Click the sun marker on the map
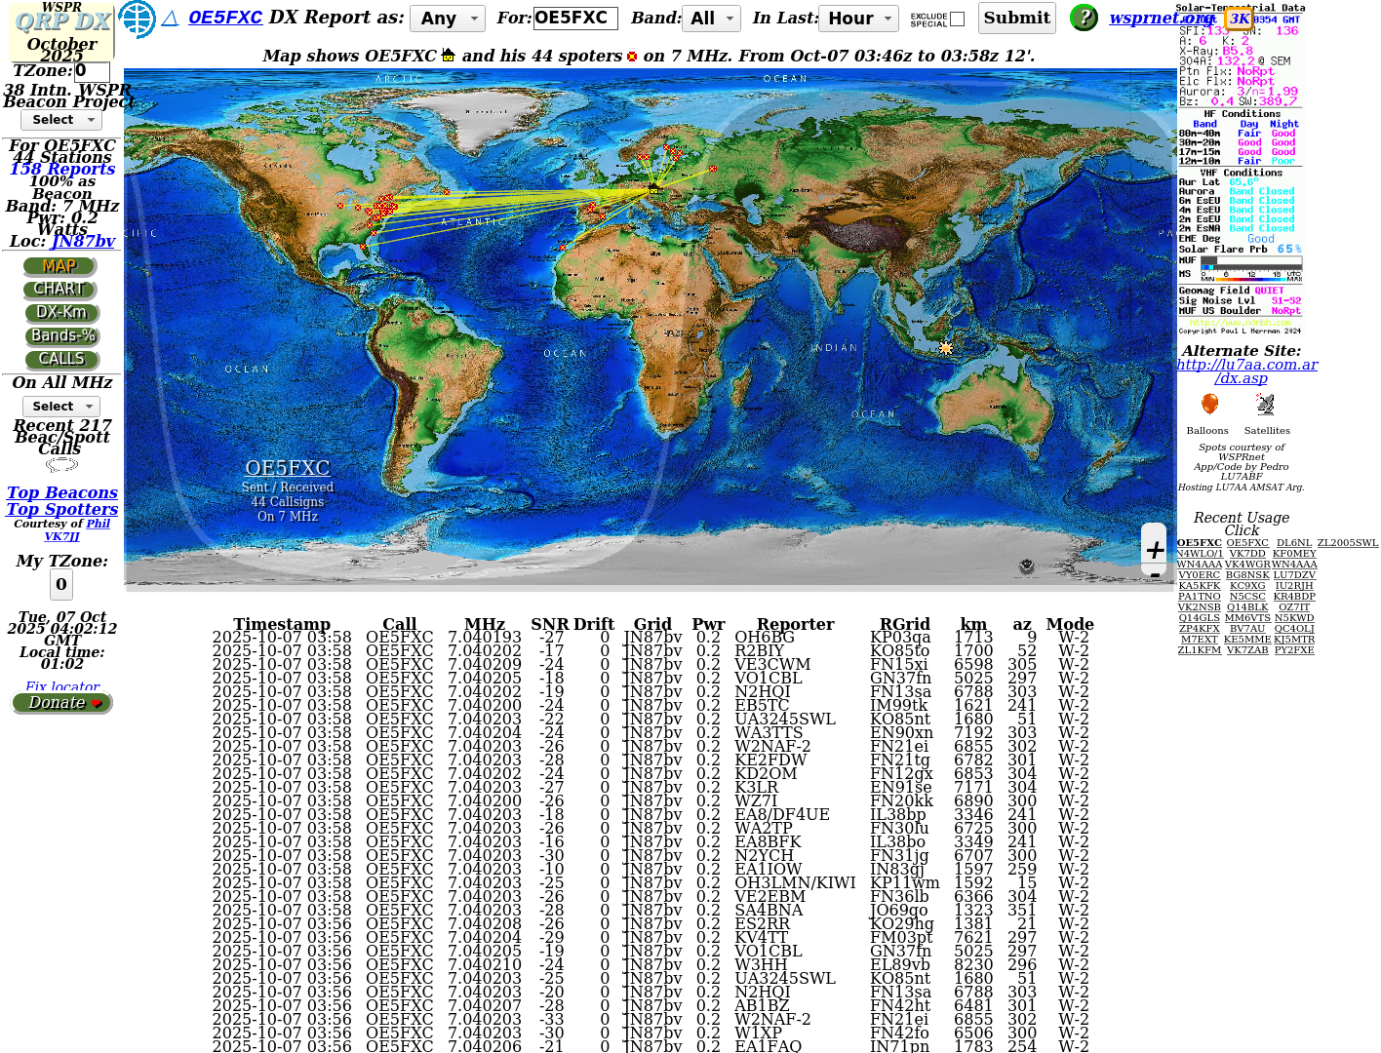Screen dimensions: 1381x1053 (945, 348)
